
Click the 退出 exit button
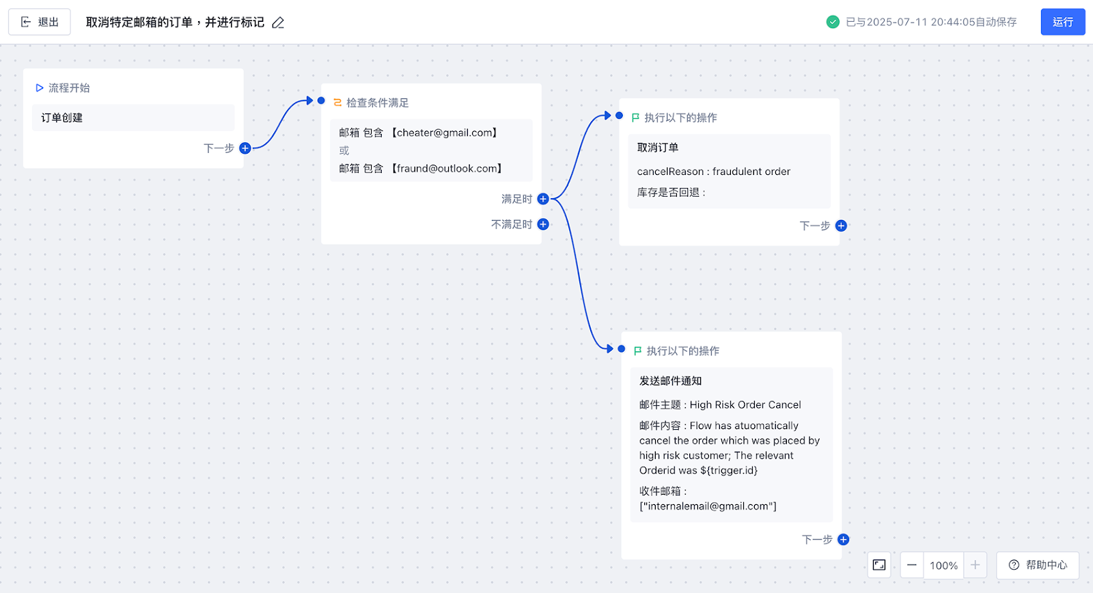pos(40,22)
